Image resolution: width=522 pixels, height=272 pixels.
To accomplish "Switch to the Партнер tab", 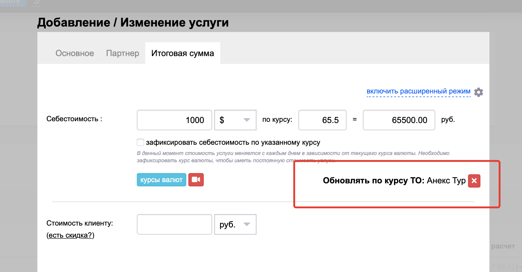I will pyautogui.click(x=123, y=53).
